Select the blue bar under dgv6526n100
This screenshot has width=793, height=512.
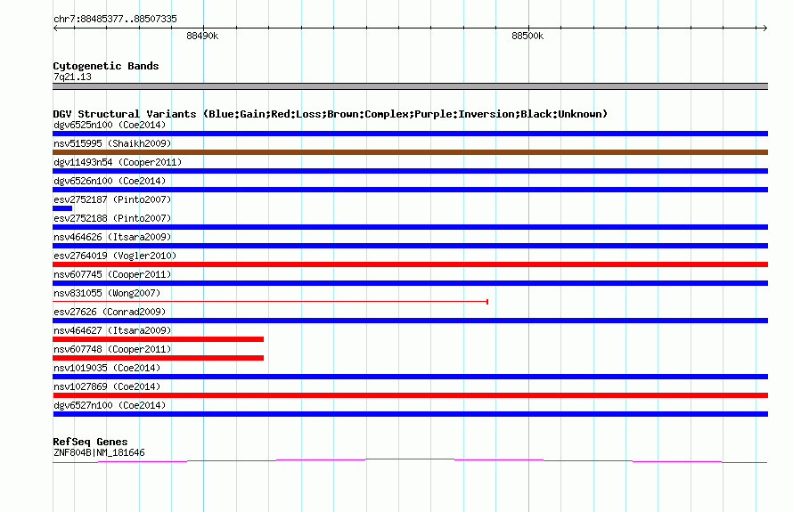[x=410, y=190]
